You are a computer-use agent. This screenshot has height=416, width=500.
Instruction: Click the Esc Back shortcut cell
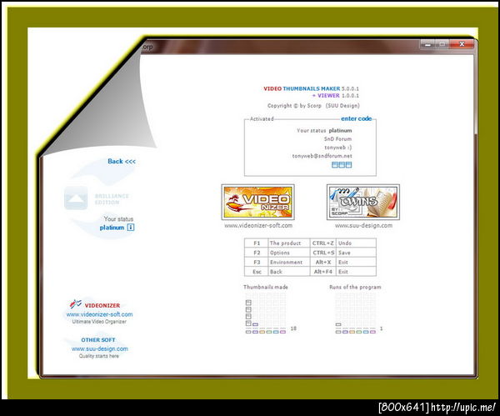click(277, 272)
